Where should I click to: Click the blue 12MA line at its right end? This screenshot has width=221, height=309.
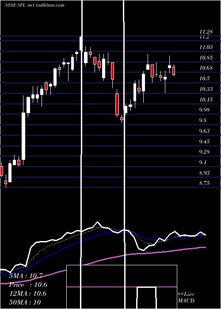[x=204, y=235]
